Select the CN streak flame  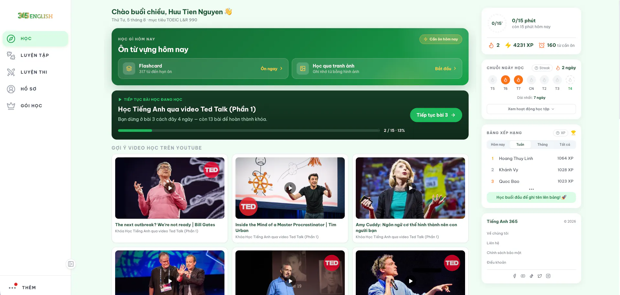click(x=531, y=80)
